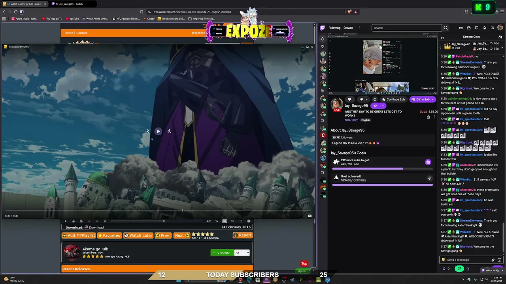Share the Jay_Savage95 stream
This screenshot has width=506, height=284.
[428, 117]
